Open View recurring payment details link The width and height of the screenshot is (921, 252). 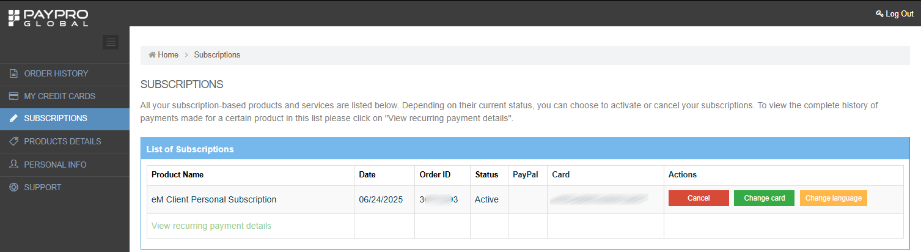pyautogui.click(x=211, y=226)
